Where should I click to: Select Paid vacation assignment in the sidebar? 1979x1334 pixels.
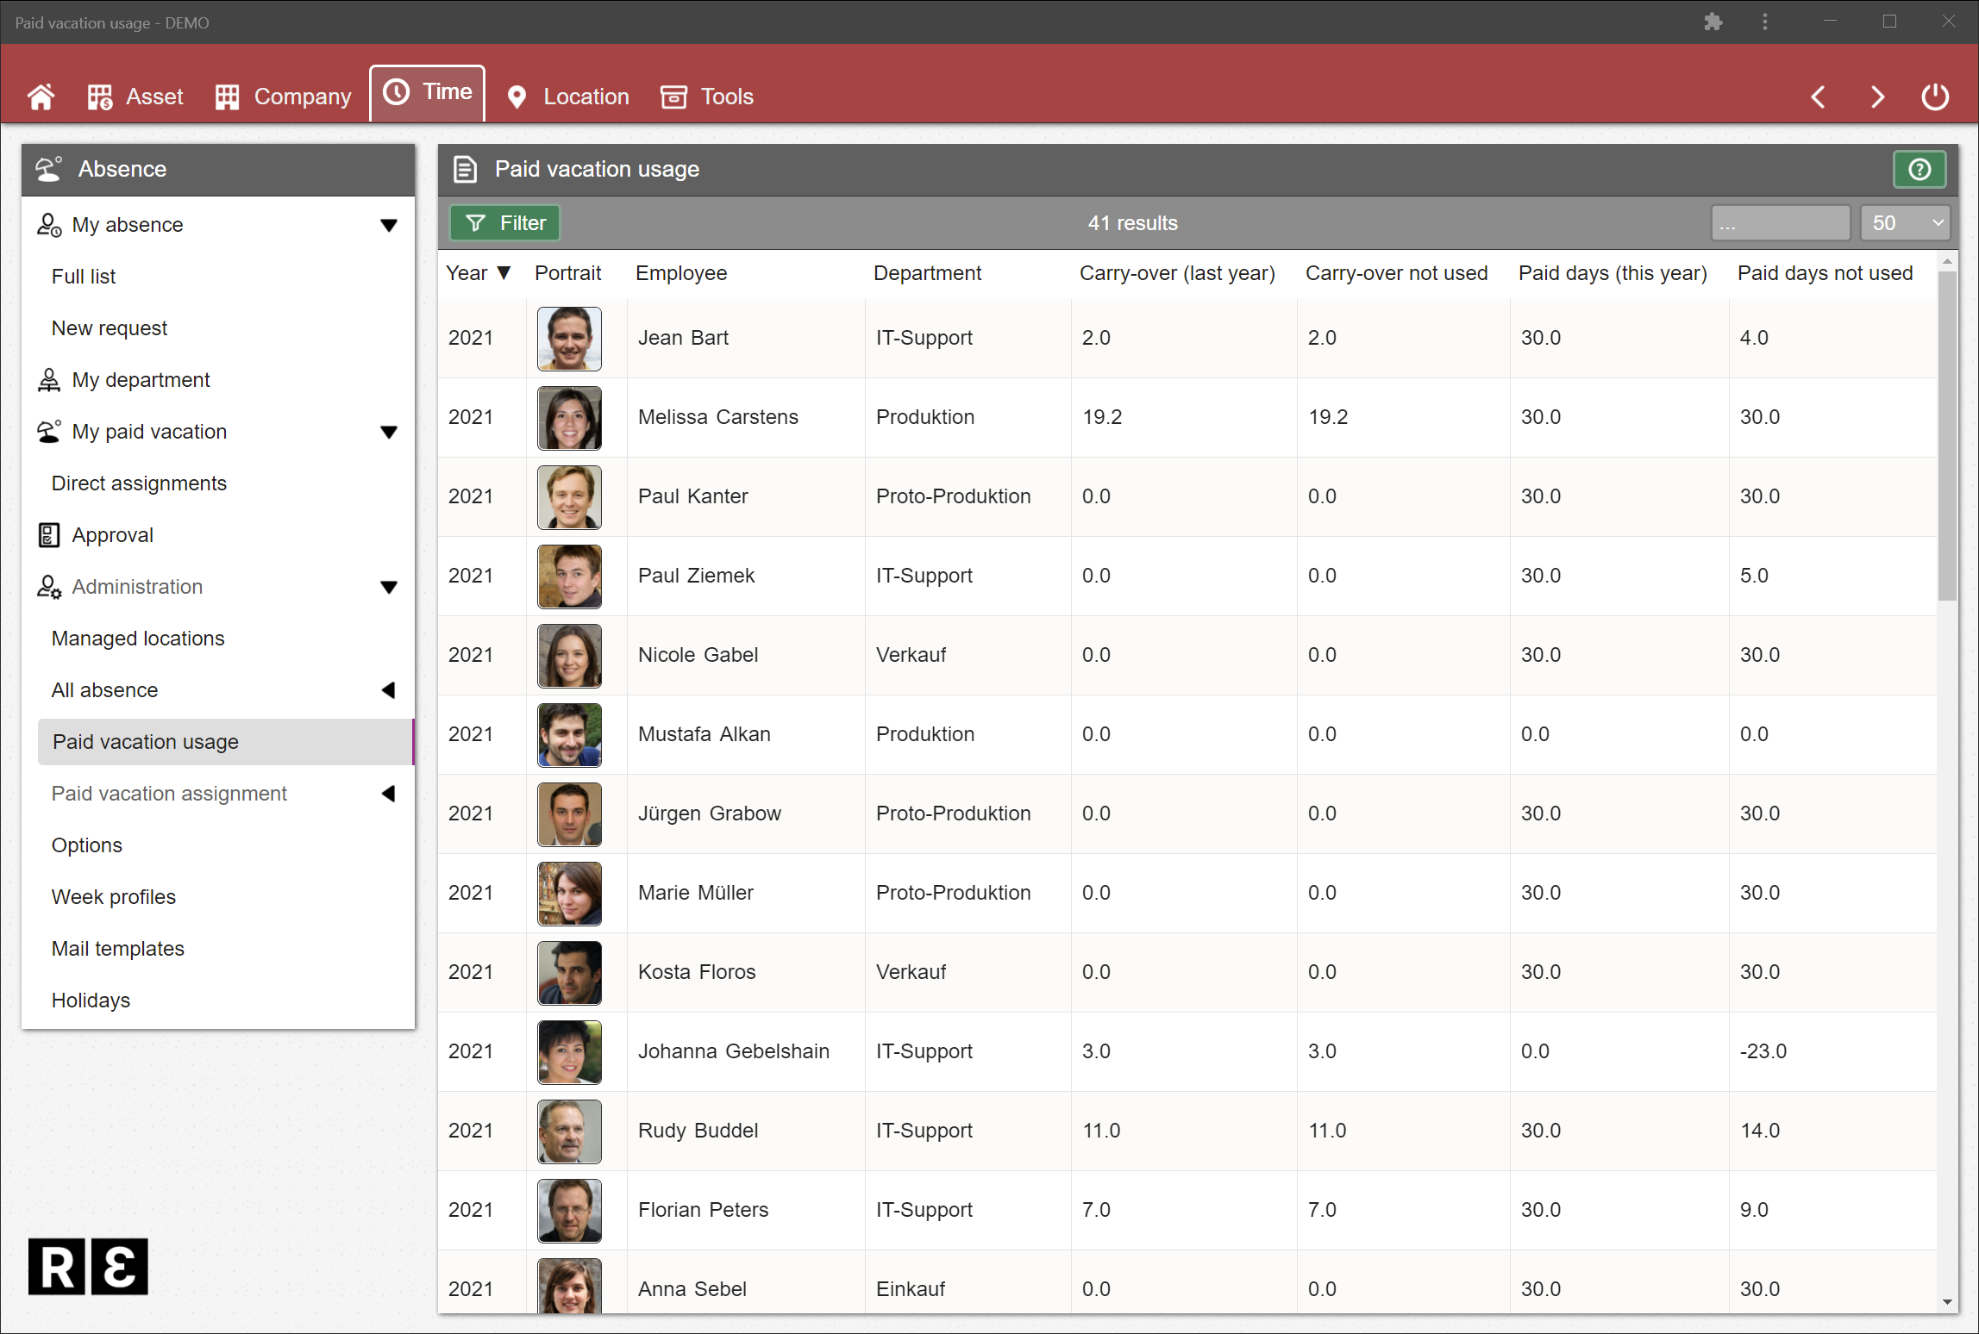point(169,793)
